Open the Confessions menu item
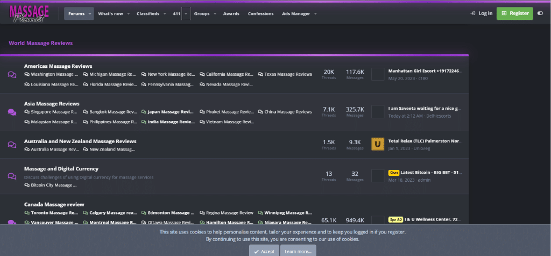 [x=261, y=13]
